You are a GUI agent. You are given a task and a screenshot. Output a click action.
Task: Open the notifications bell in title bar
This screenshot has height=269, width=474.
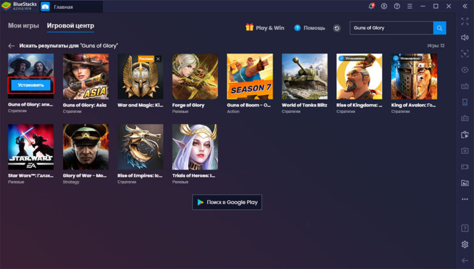[x=371, y=6]
